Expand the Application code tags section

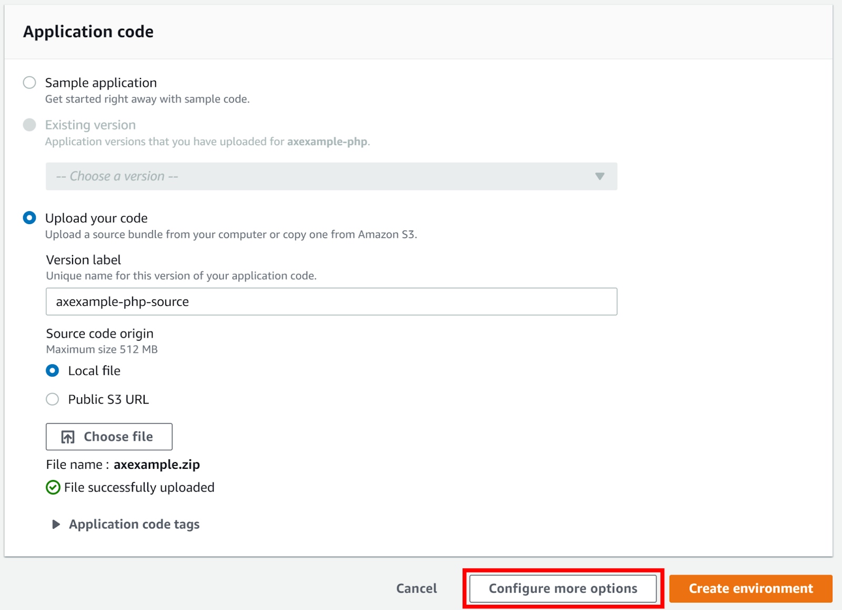point(134,524)
